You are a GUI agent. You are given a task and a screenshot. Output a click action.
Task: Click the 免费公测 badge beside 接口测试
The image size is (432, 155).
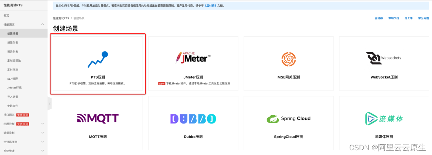(22, 115)
